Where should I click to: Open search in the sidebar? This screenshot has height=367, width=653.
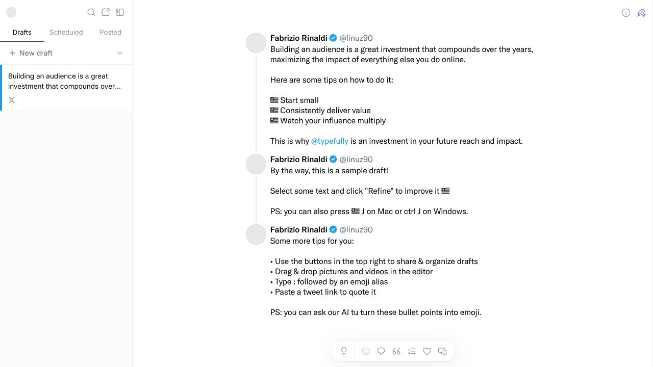pos(91,12)
